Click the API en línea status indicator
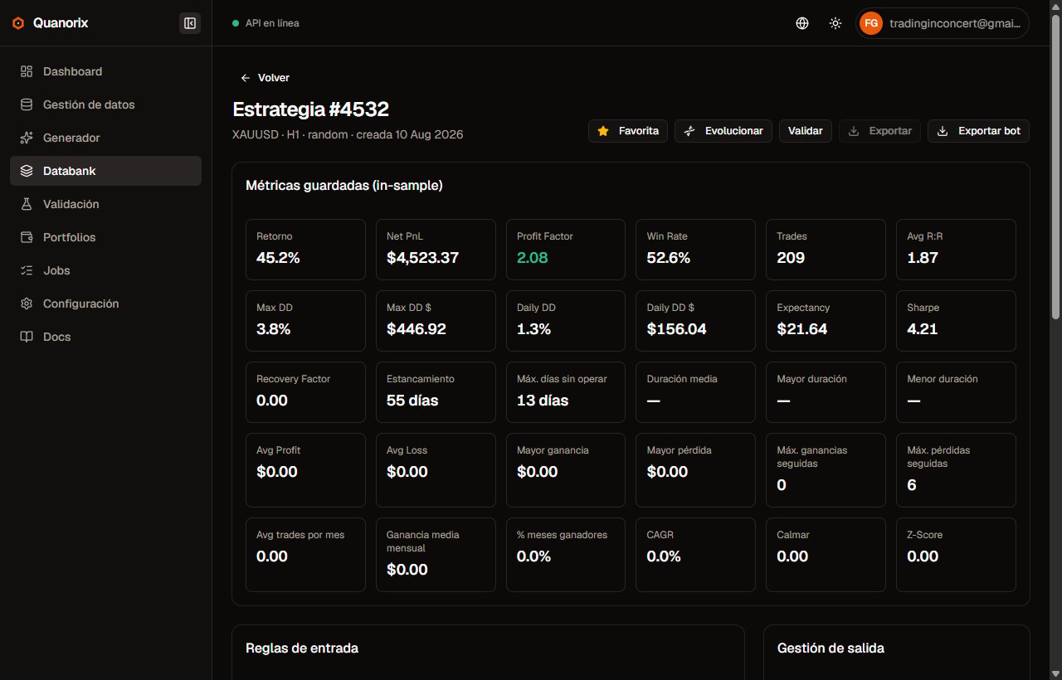The height and width of the screenshot is (680, 1062). (265, 23)
